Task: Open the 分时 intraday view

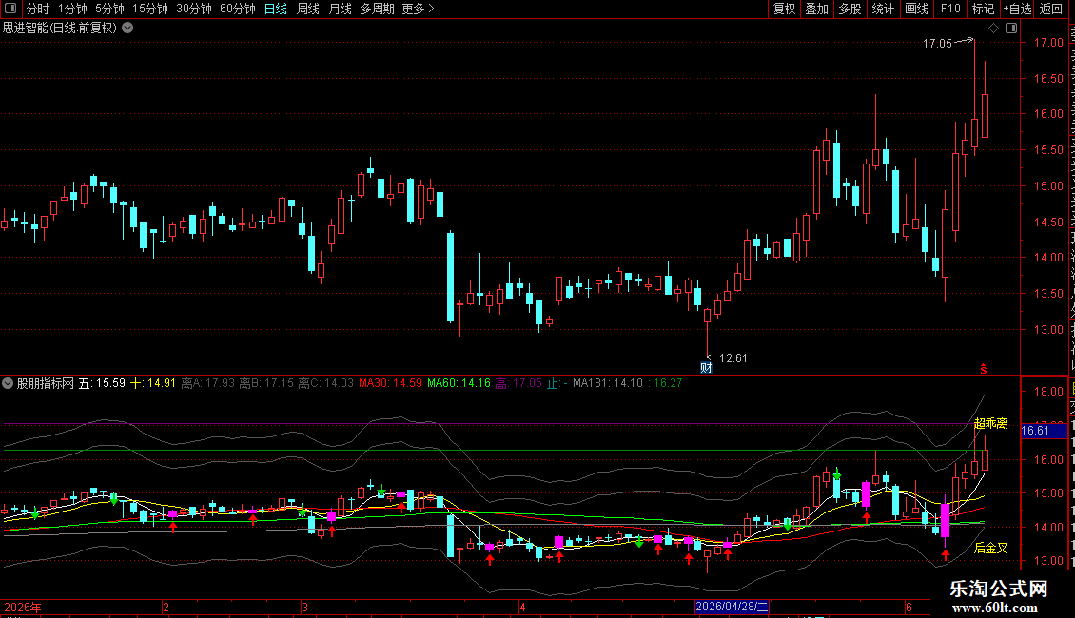Action: (x=38, y=9)
